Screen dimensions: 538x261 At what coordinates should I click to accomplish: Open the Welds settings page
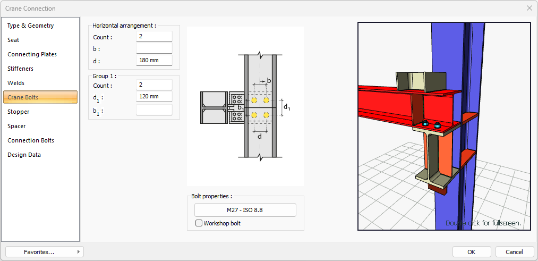click(16, 83)
